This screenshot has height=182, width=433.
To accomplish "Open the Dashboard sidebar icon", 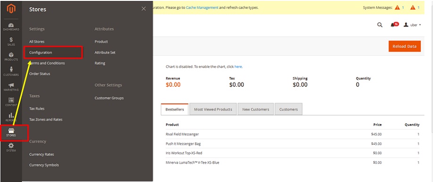I will click(x=11, y=27).
